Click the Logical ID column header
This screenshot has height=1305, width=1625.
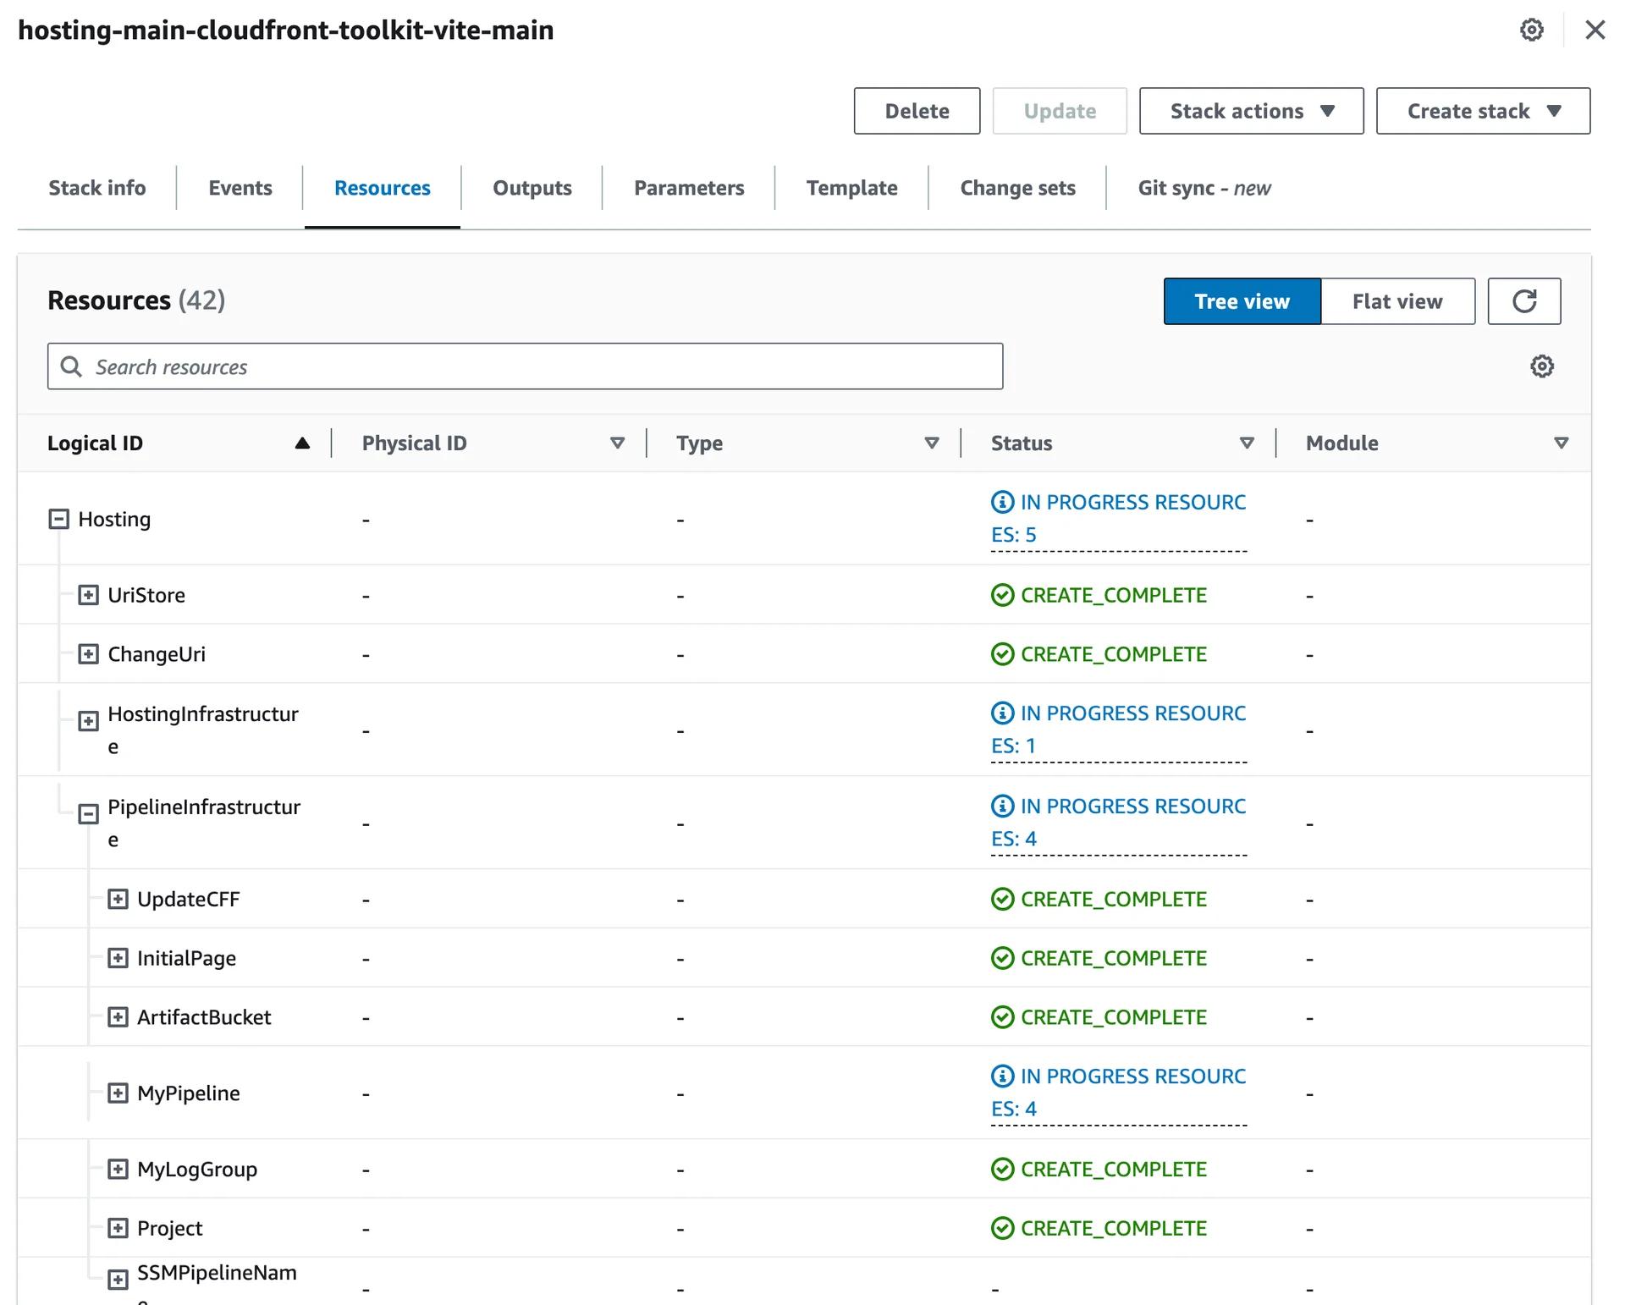[95, 443]
